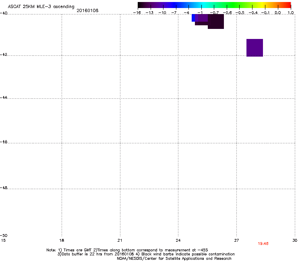
Task: Click the 'Times are GMT' note line
Action: pyautogui.click(x=127, y=250)
